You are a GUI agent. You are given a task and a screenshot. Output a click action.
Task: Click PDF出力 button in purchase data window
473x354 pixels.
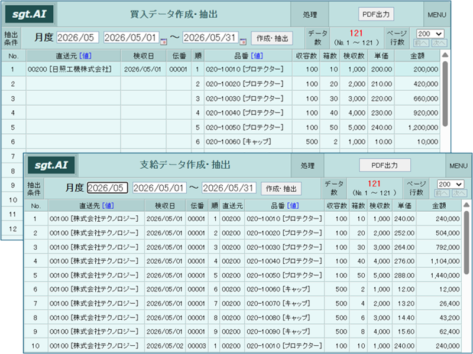[376, 14]
